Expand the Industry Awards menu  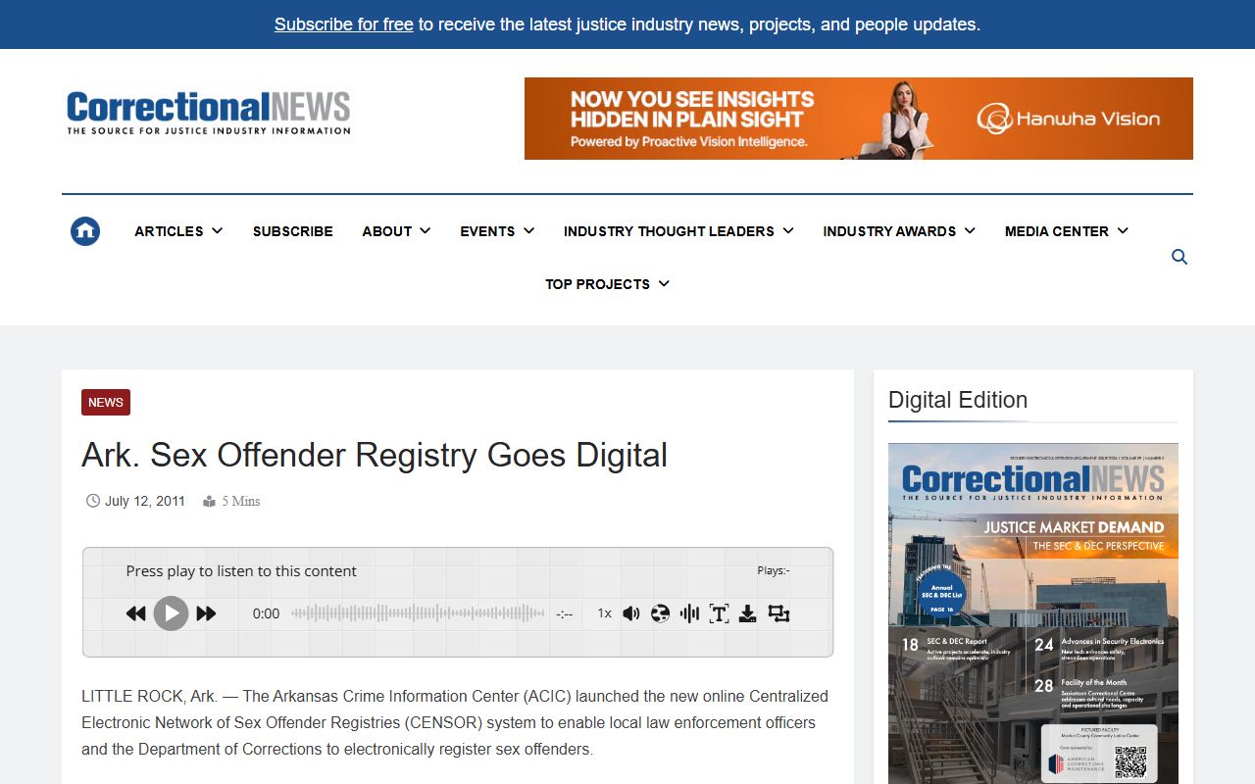(x=899, y=231)
